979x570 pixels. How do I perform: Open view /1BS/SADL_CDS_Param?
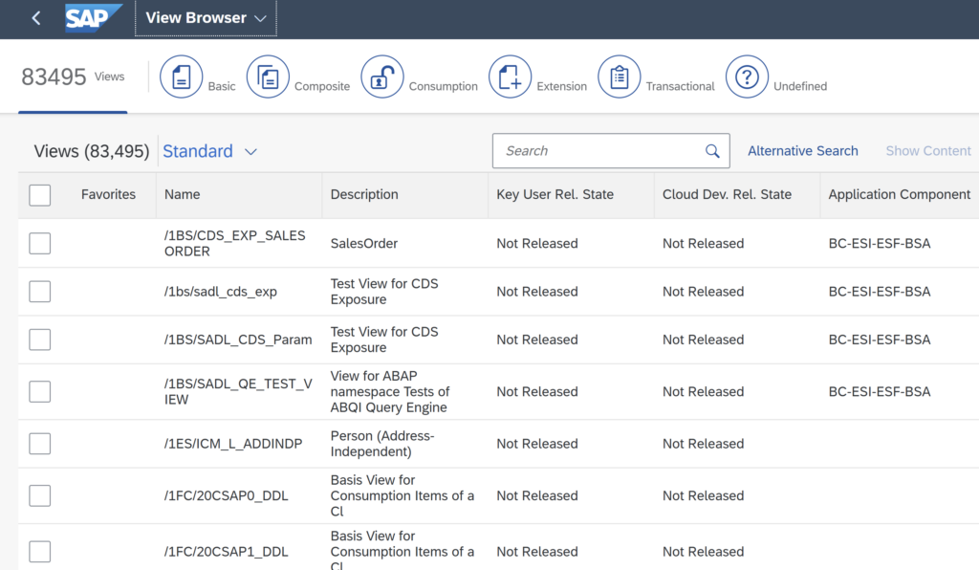coord(238,340)
